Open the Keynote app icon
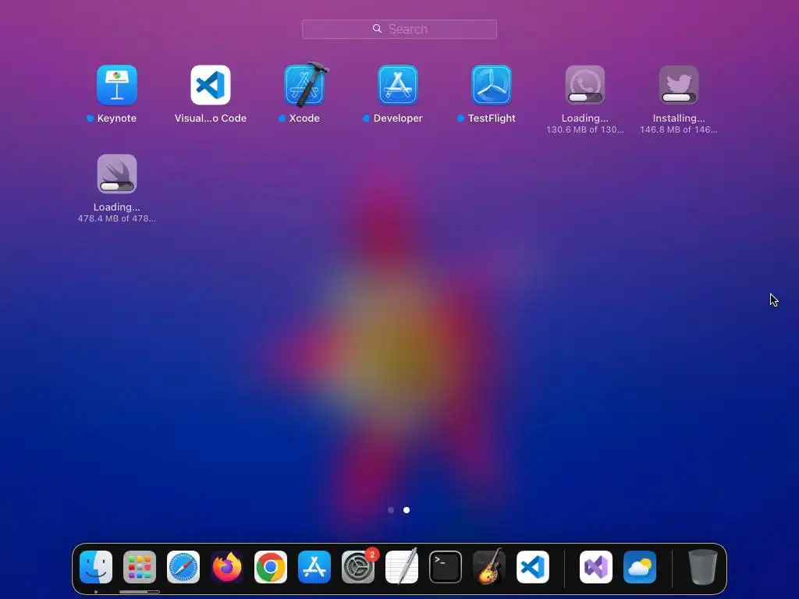Viewport: 799px width, 599px height. point(117,84)
